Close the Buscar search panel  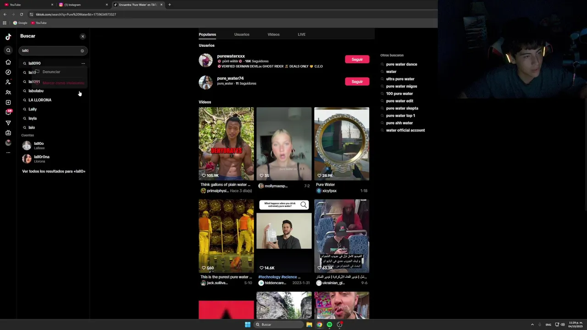pos(83,36)
